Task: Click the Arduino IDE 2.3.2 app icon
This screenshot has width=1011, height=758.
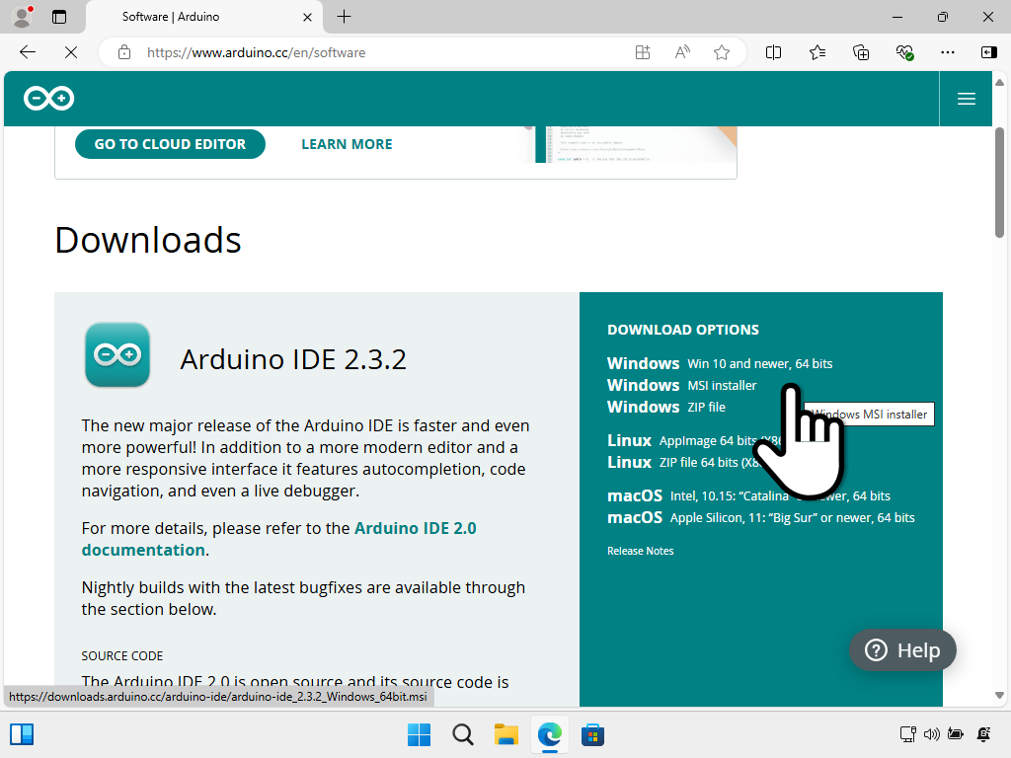Action: 117,354
